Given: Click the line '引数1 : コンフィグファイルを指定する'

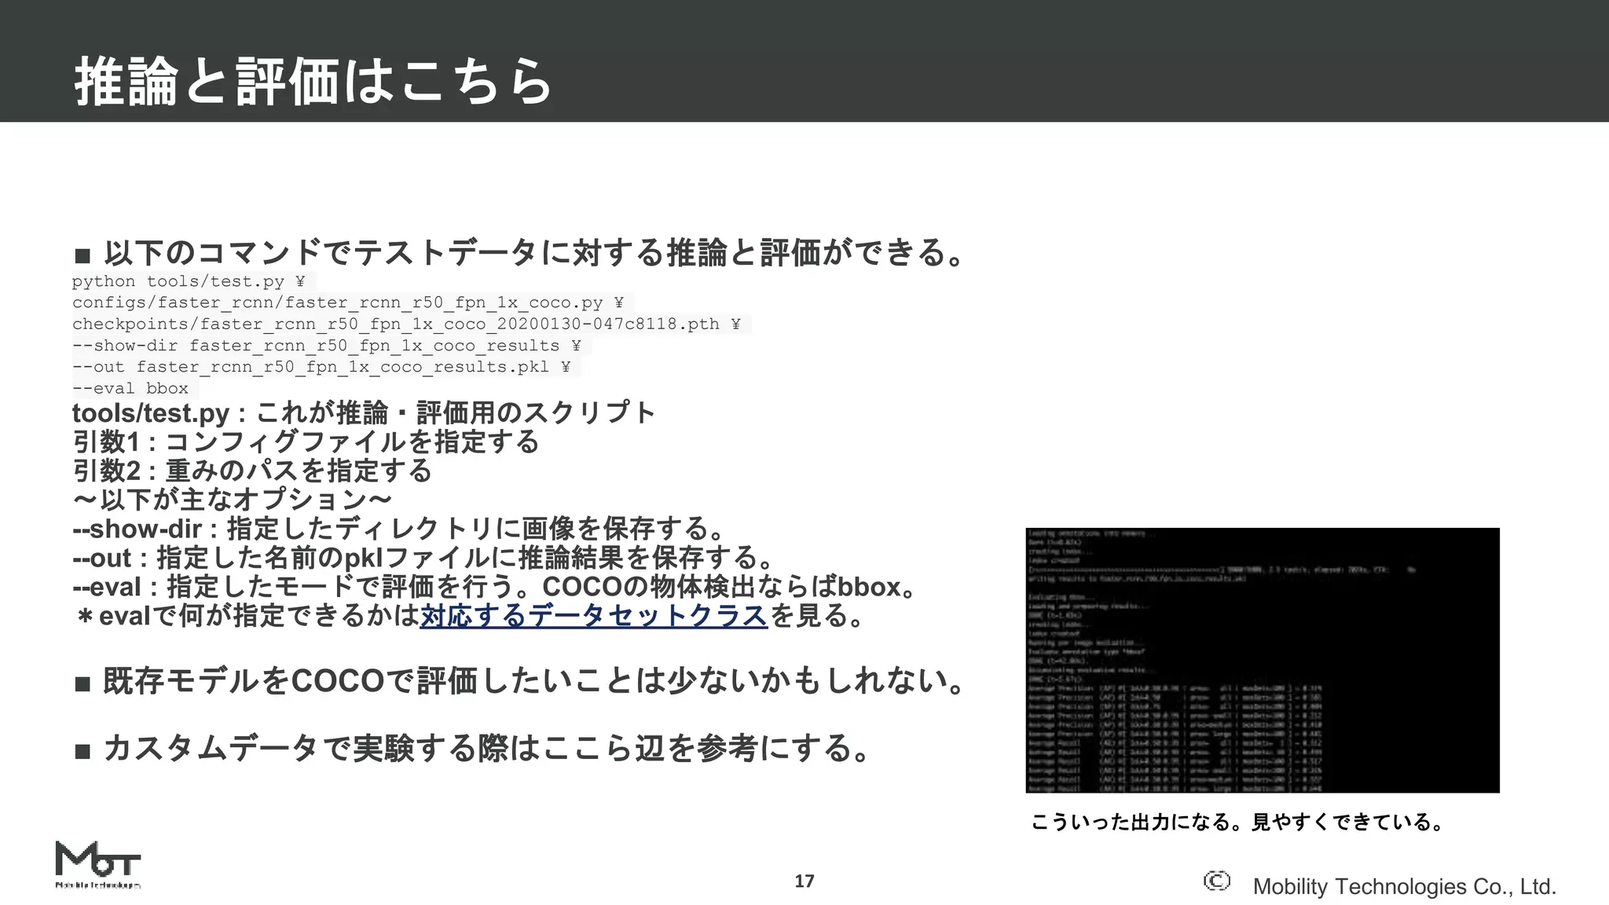Looking at the screenshot, I should (306, 442).
